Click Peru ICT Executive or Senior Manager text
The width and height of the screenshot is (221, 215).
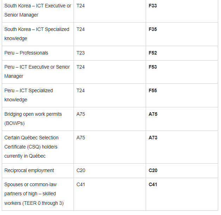pyautogui.click(x=37, y=71)
